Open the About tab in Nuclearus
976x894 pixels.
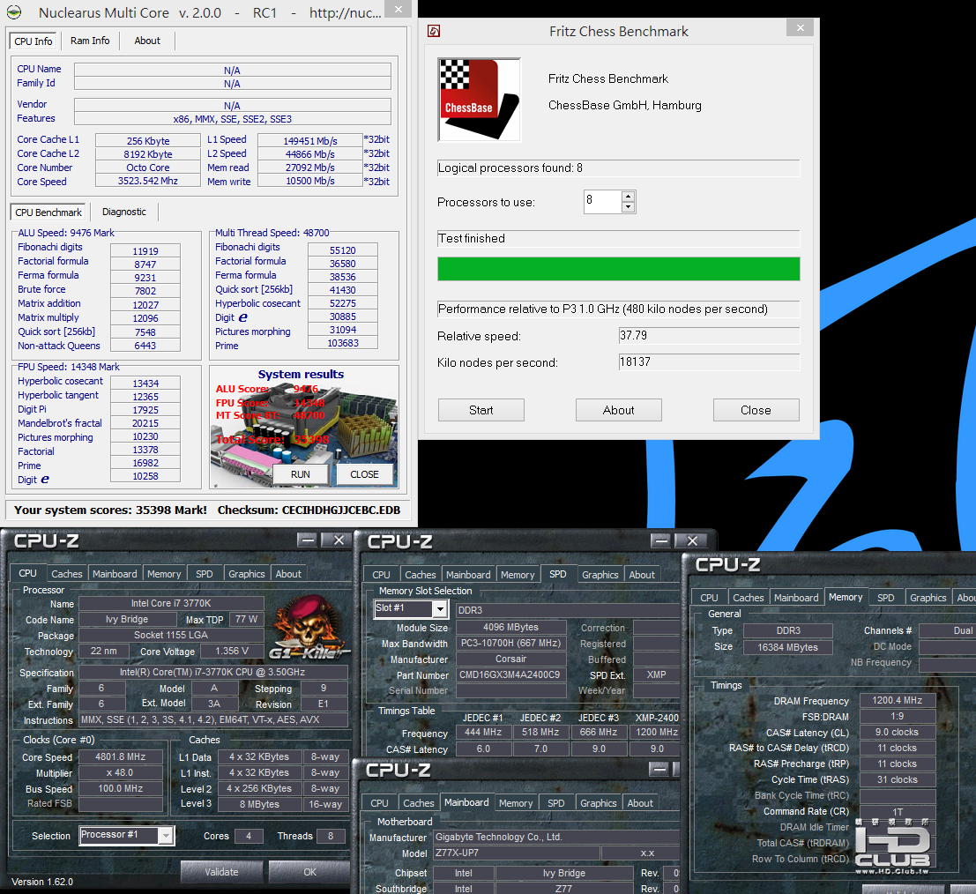coord(147,41)
